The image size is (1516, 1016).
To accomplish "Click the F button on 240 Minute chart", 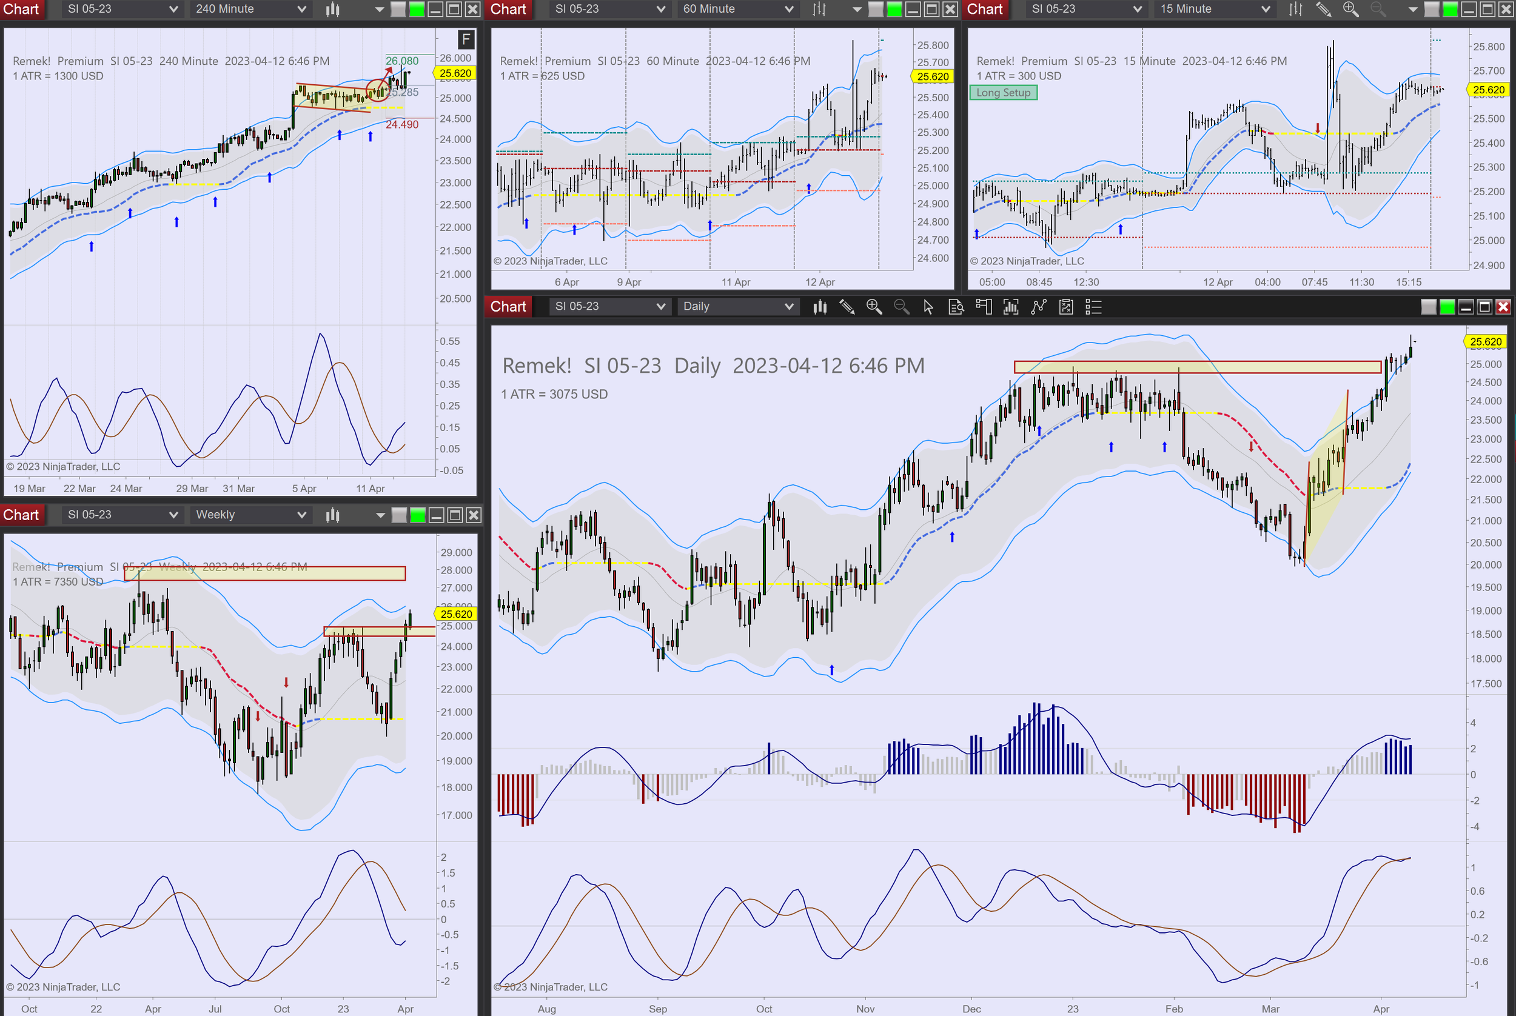I will coord(466,39).
